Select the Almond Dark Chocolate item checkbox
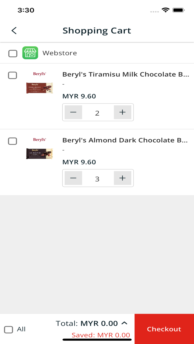Image resolution: width=194 pixels, height=344 pixels. tap(12, 141)
